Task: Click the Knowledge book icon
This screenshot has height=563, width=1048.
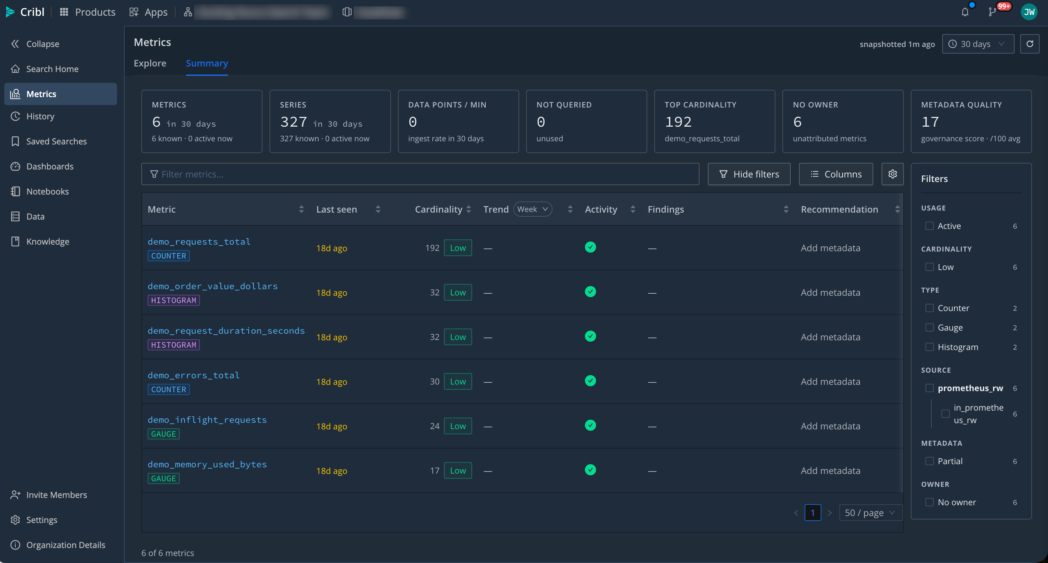Action: (x=15, y=241)
